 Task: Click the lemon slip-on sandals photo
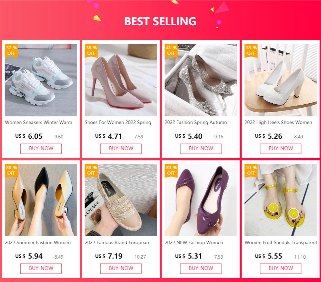coord(280,200)
